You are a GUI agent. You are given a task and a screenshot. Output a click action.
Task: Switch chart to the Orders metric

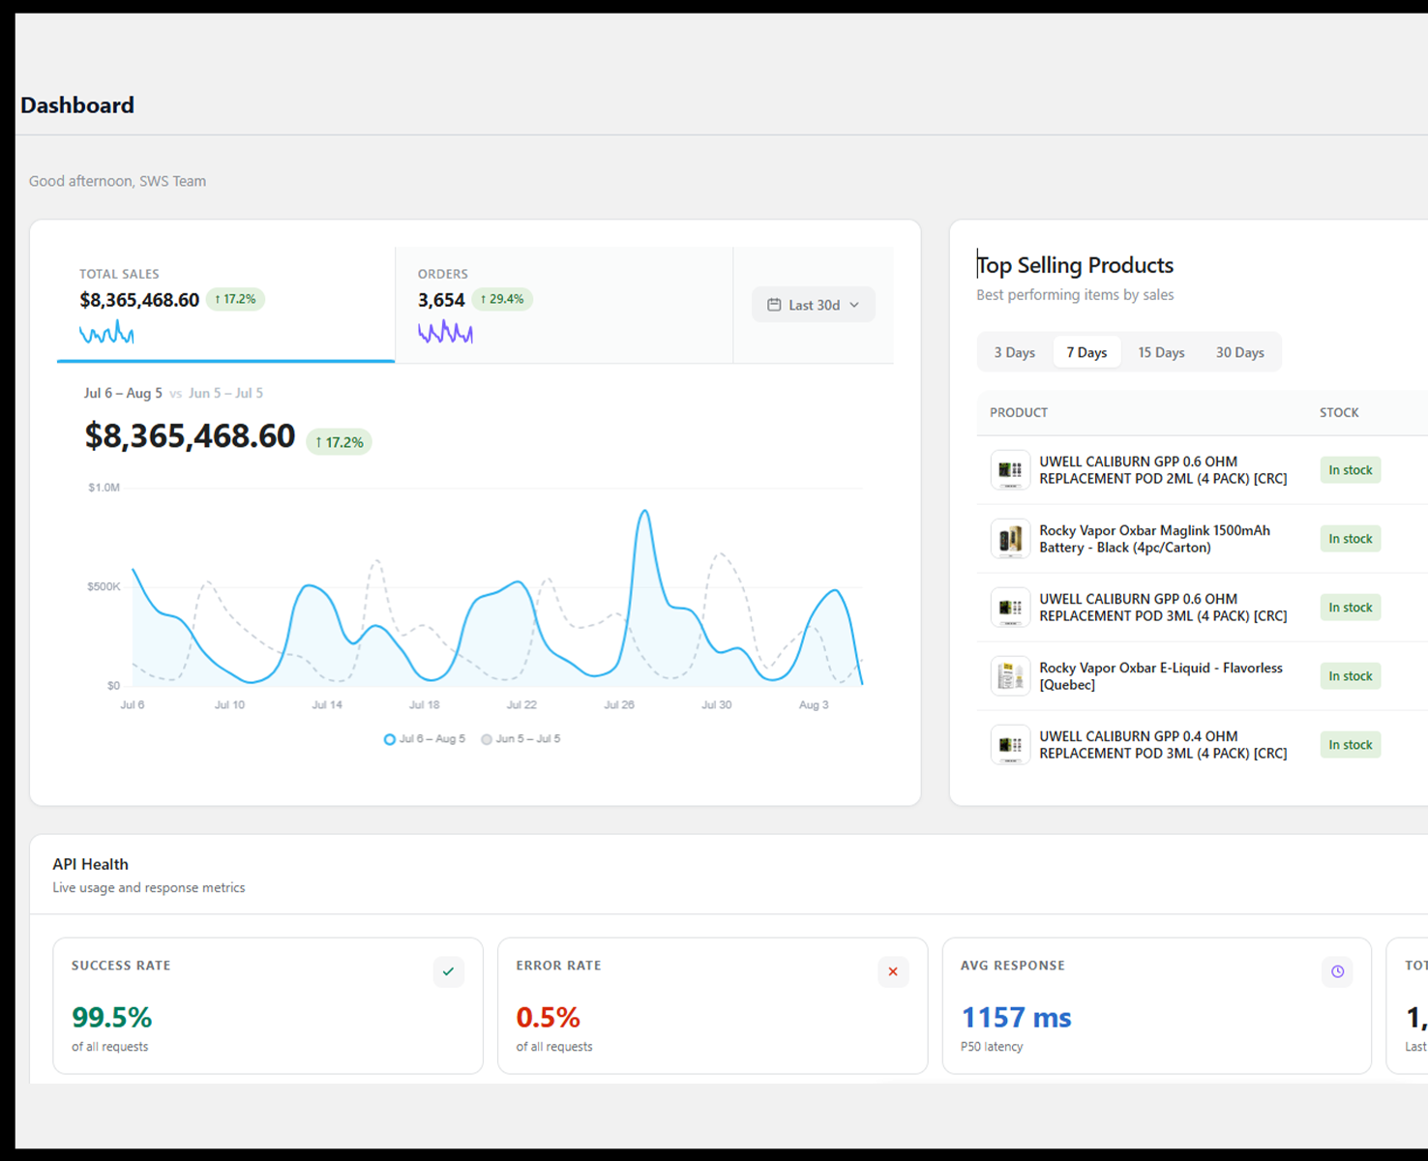[x=564, y=305]
